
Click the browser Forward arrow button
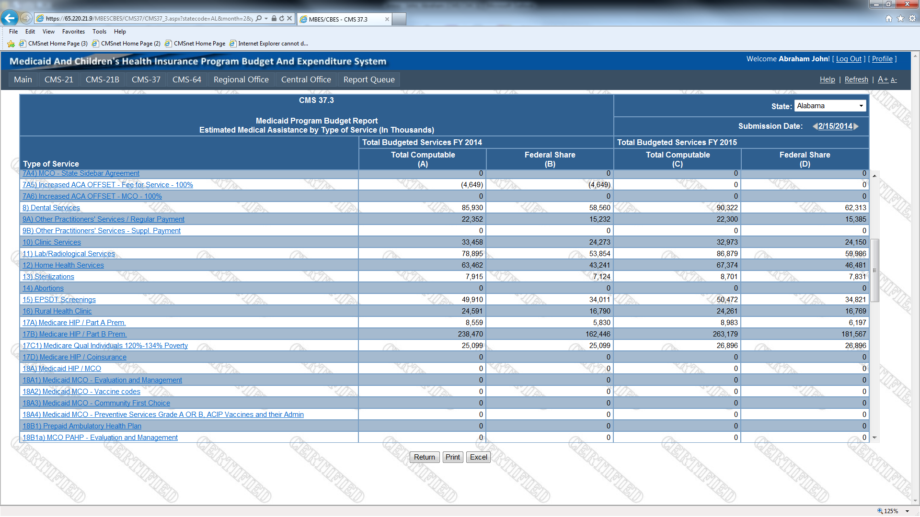[x=26, y=18]
